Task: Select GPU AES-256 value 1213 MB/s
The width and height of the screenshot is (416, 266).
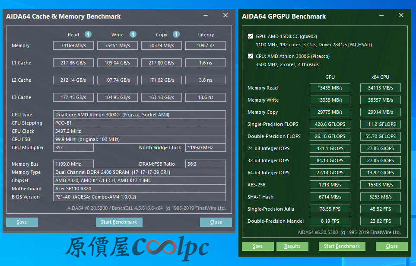Action: [330, 185]
